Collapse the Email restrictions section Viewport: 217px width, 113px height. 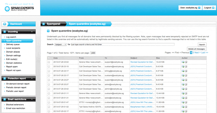pos(32,99)
